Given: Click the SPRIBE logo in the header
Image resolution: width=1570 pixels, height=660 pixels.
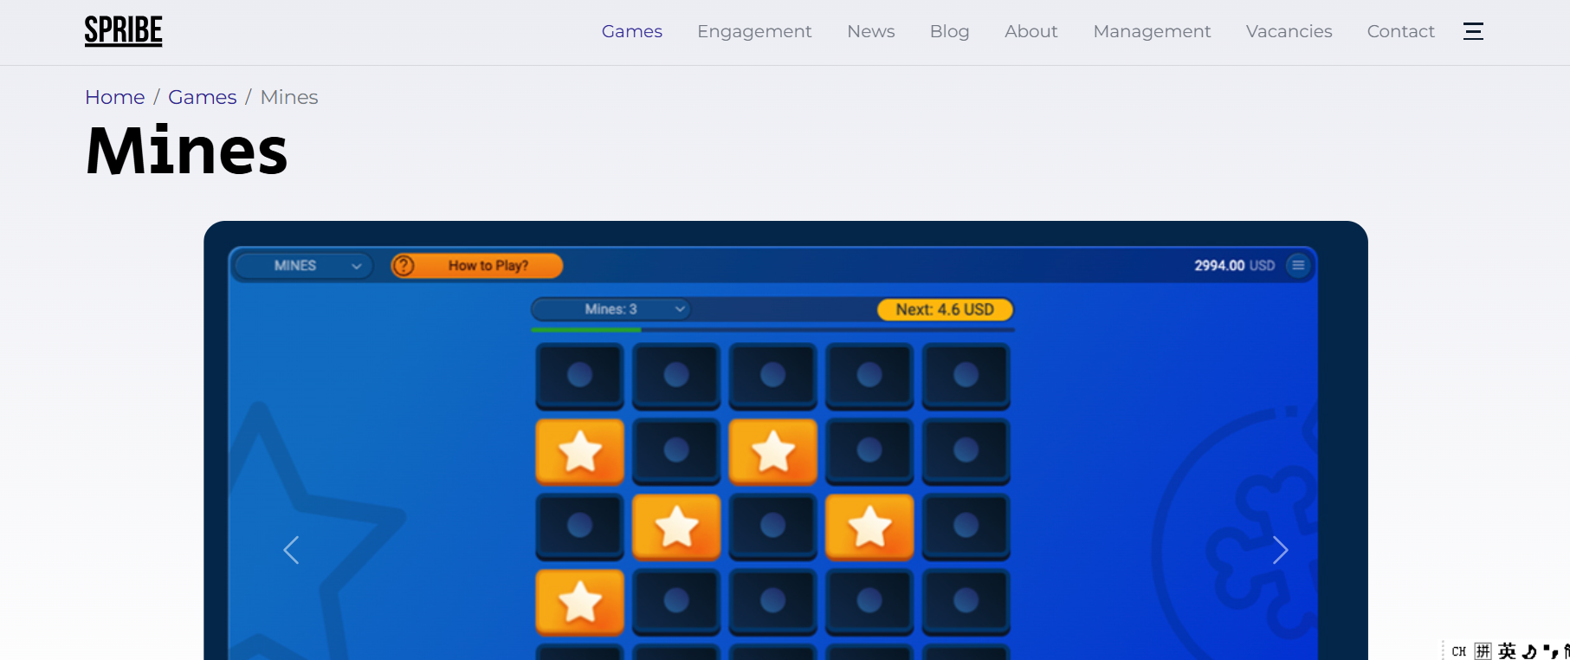Looking at the screenshot, I should [123, 31].
